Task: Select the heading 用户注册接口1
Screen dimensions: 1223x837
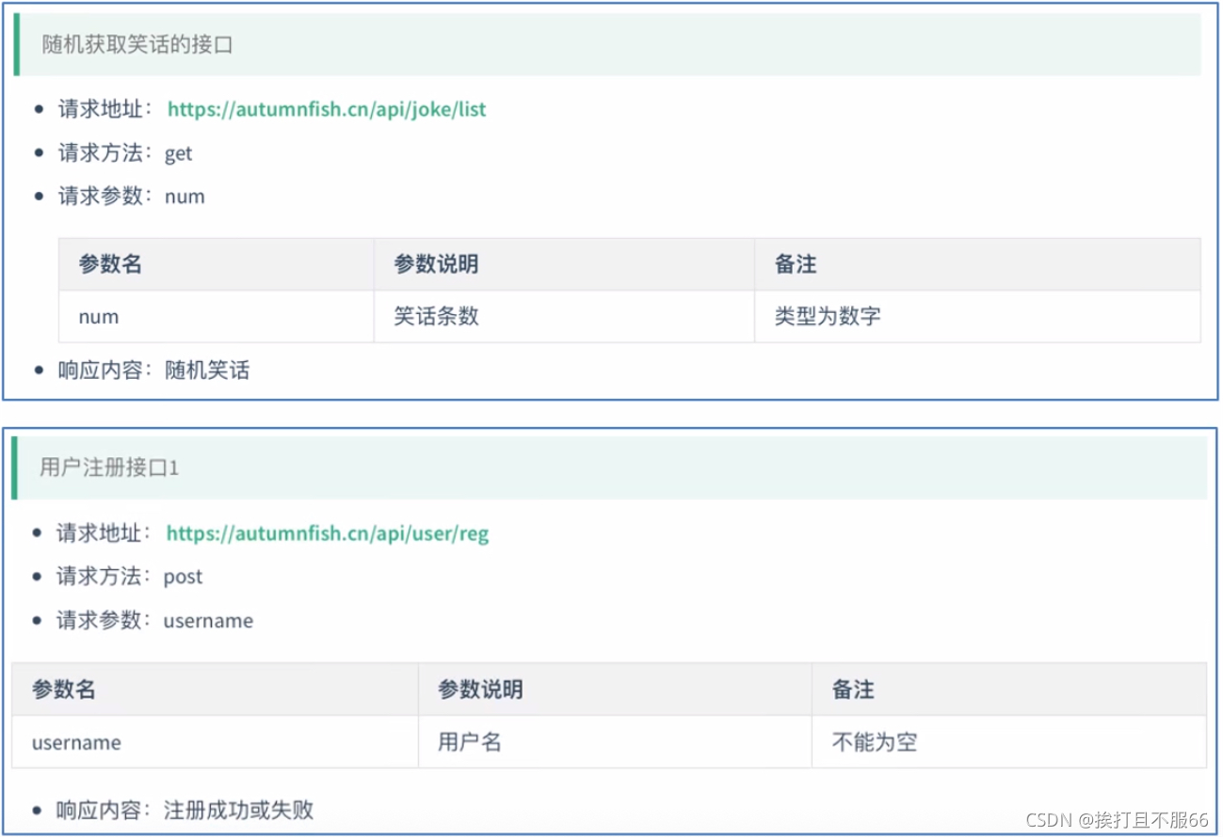Action: point(109,467)
